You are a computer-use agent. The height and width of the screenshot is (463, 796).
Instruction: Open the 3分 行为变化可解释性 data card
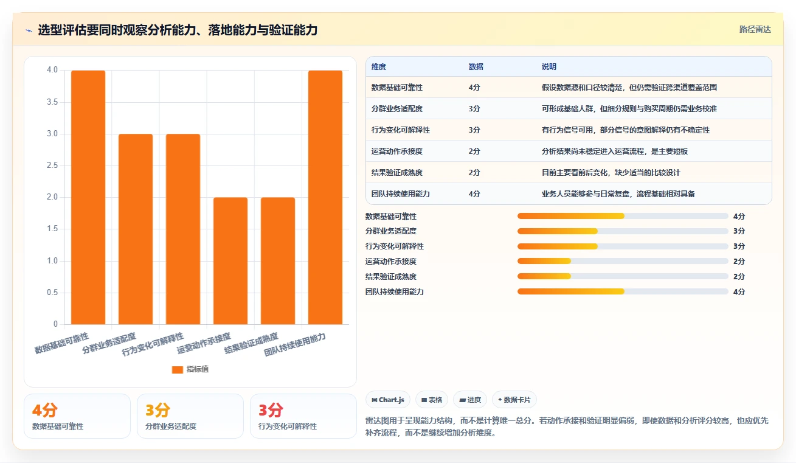click(303, 416)
